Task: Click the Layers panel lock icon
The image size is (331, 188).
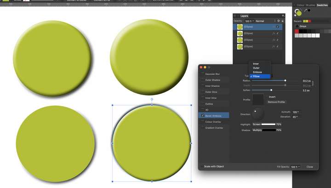Action: pos(283,21)
